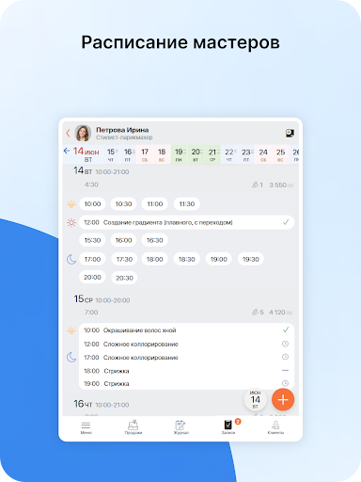Pick the 10:00 free time slot
Screen dimensions: 361x482
pos(92,204)
